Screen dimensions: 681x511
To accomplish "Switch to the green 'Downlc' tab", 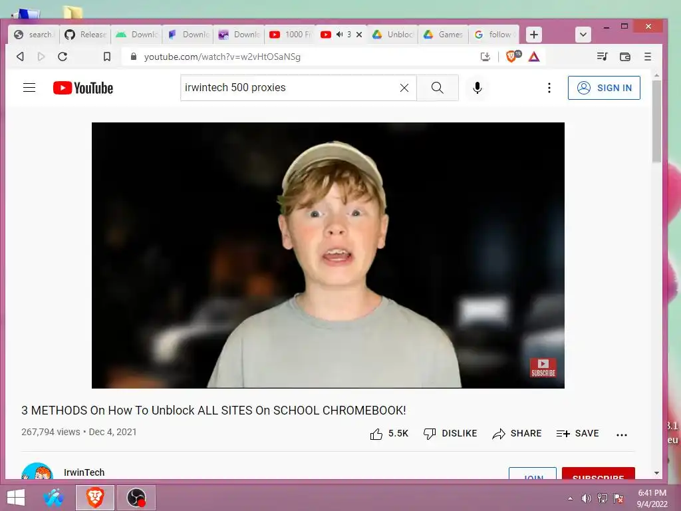I will click(136, 35).
